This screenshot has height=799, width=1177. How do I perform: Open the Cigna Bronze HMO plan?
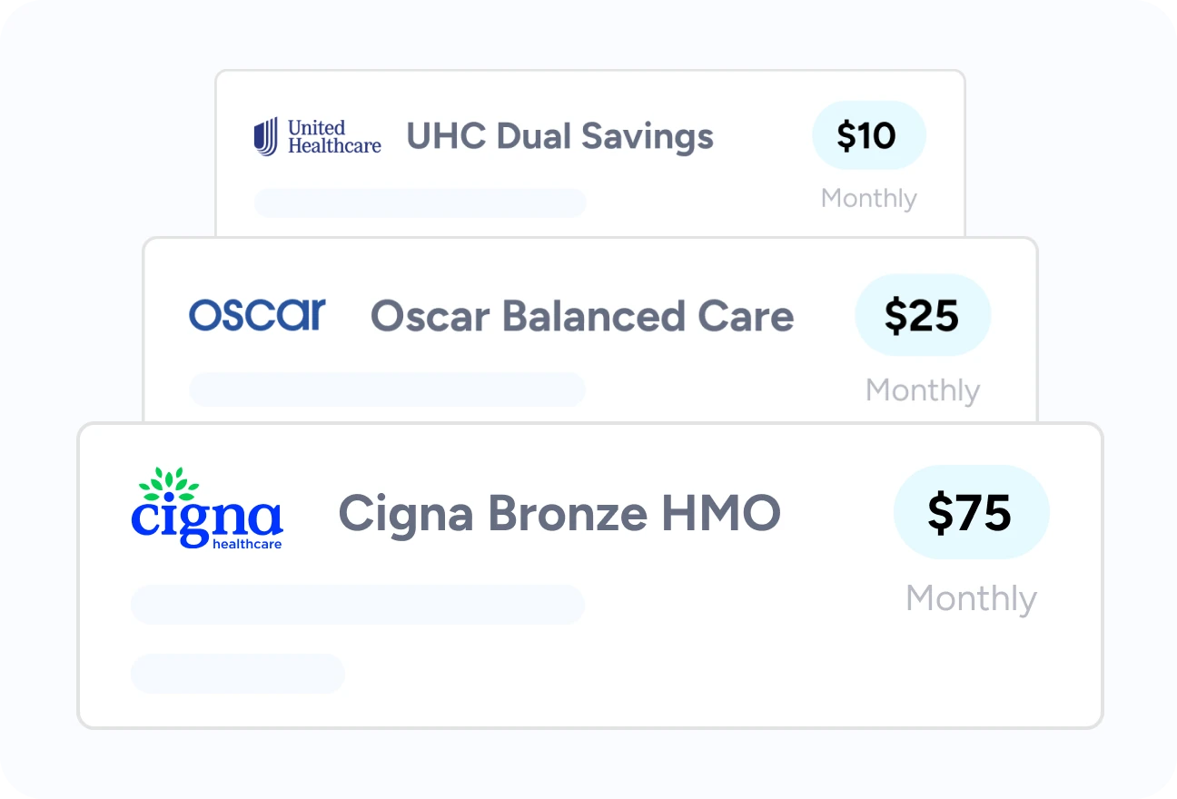[x=559, y=513]
